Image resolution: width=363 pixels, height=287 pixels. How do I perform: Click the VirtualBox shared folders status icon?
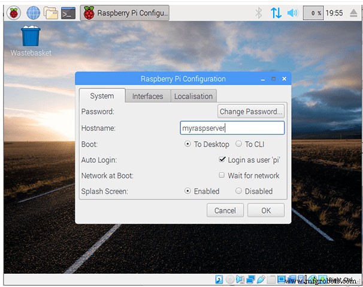tap(271, 280)
